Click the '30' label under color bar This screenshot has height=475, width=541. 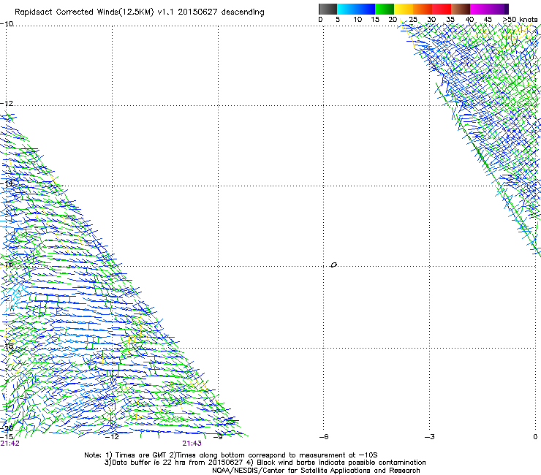click(x=431, y=19)
